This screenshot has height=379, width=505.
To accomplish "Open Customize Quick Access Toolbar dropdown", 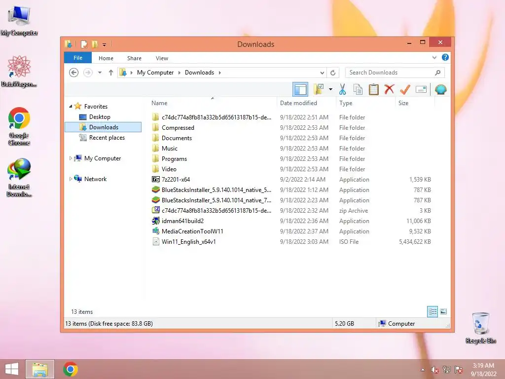I will point(105,45).
